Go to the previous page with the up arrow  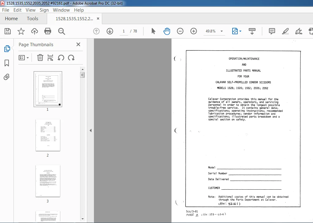point(96,31)
